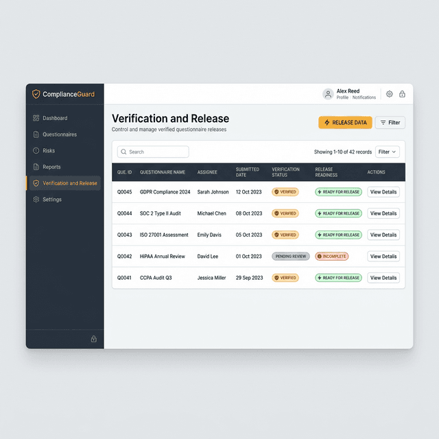The width and height of the screenshot is (439, 439).
Task: Click the Verification Status column header
Action: [x=285, y=172]
